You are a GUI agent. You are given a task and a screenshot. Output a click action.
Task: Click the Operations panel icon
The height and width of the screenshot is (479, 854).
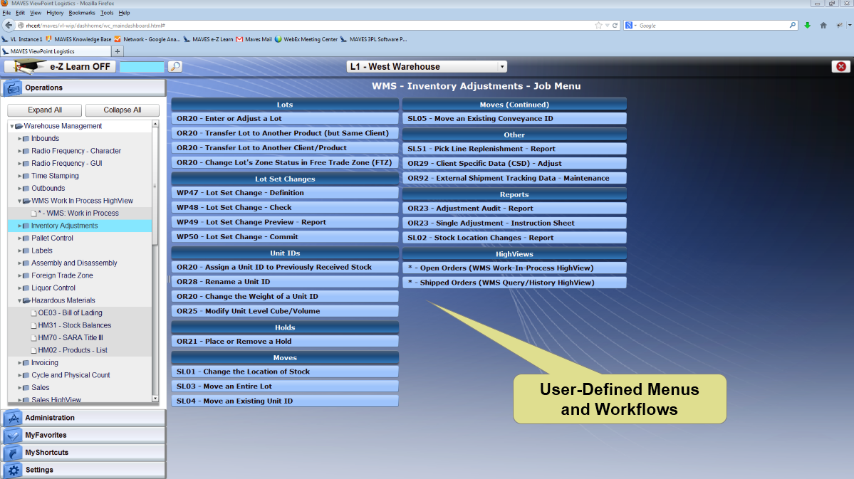tap(13, 88)
